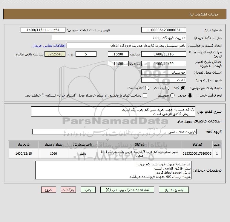Image resolution: width=230 pixels, height=222 pixels.
Task: Click the days remaining field showing 5
Action: point(86,54)
